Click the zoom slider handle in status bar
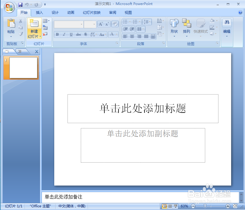Screen dimensions: 245x210 pos(205,206)
